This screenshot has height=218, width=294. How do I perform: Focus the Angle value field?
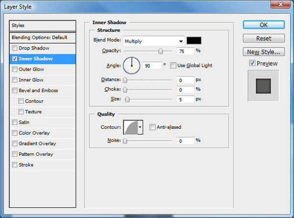tap(152, 66)
